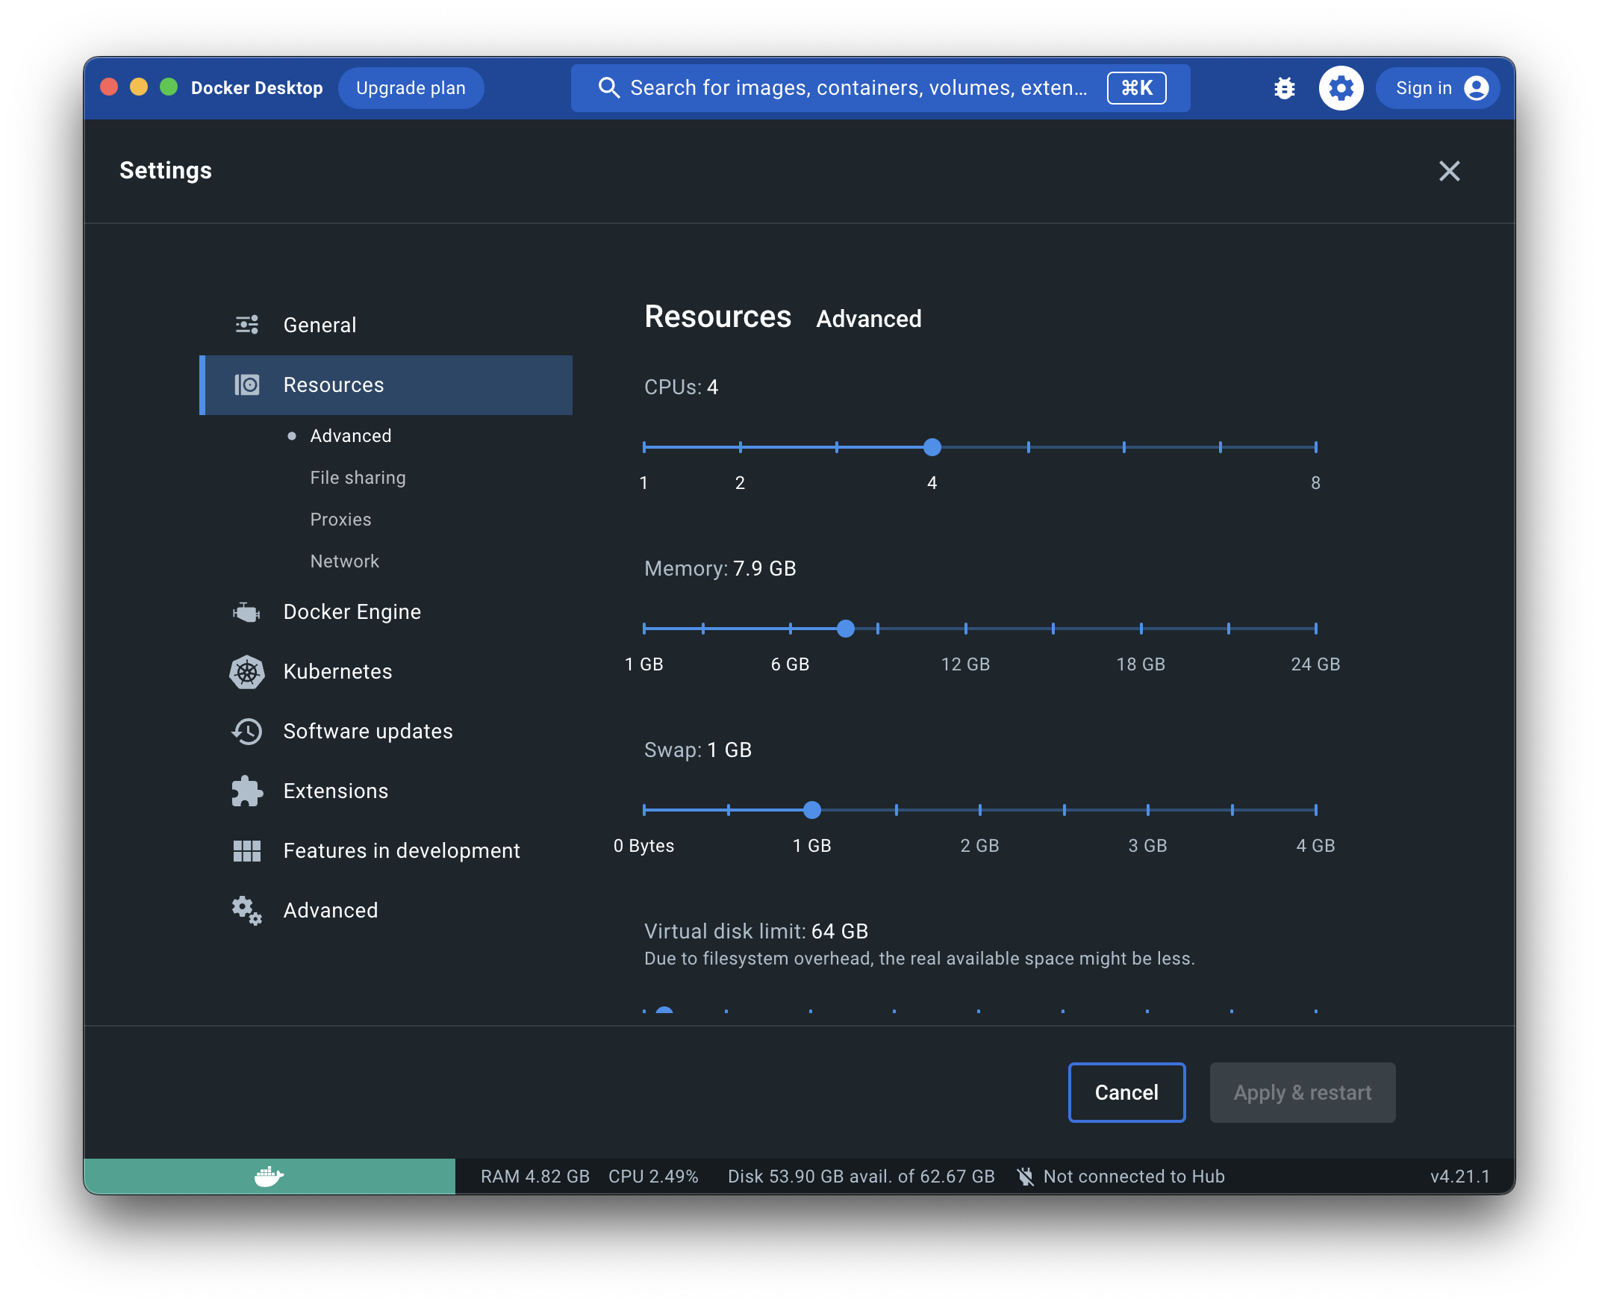Viewport: 1599px width, 1305px height.
Task: Click the v4.21.1 version label
Action: pos(1459,1177)
